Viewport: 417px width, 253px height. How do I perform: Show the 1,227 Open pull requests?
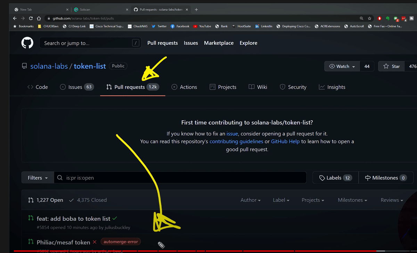tap(46, 200)
